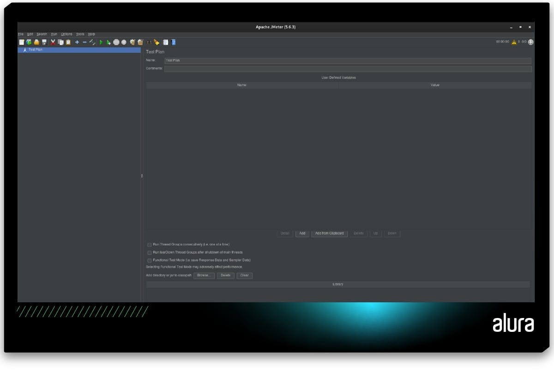The width and height of the screenshot is (554, 372).
Task: Open the Run menu
Action: pyautogui.click(x=54, y=34)
